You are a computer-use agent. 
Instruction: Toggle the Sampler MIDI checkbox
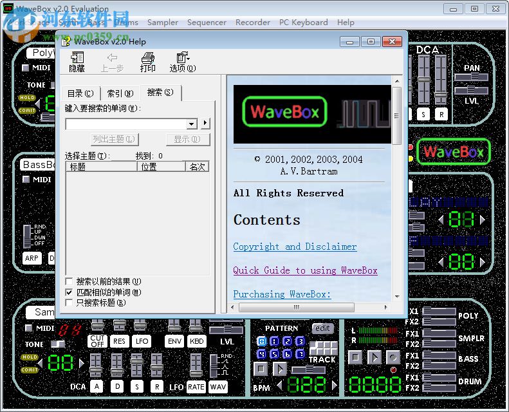tap(28, 328)
